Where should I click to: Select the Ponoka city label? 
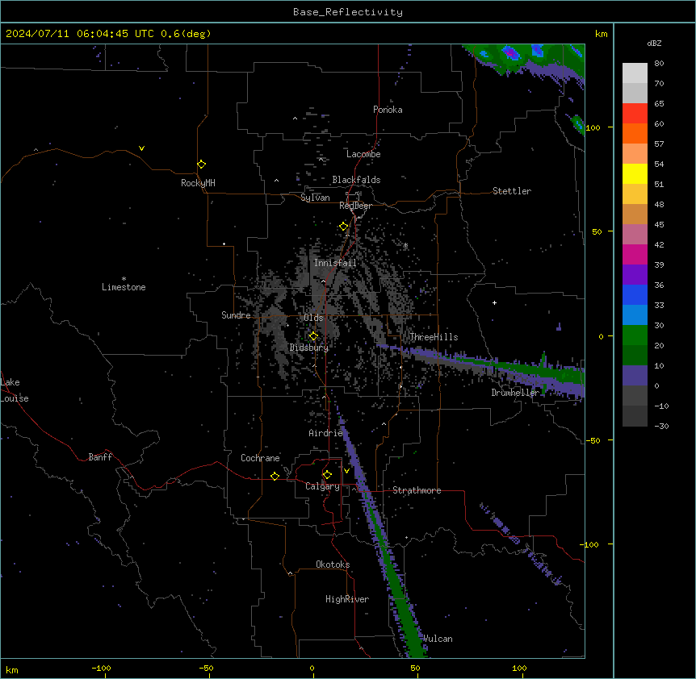click(x=388, y=110)
